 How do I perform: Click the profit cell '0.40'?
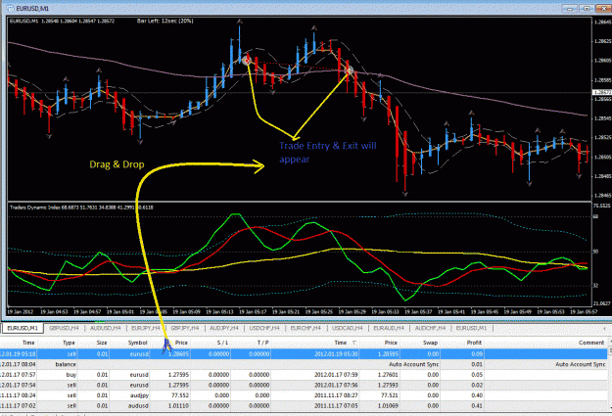tap(477, 395)
